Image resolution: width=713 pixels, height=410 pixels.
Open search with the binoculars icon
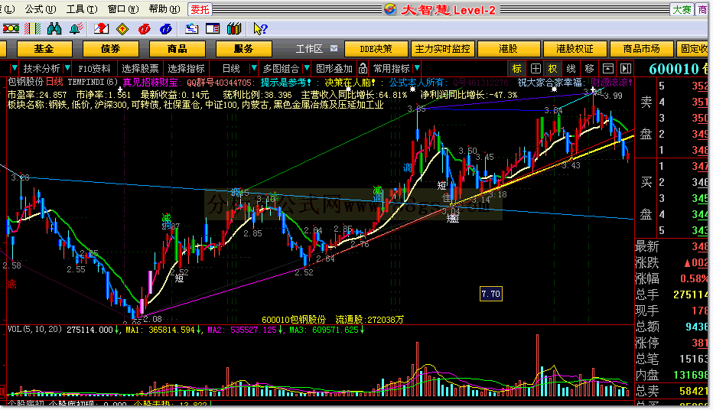tap(54, 29)
